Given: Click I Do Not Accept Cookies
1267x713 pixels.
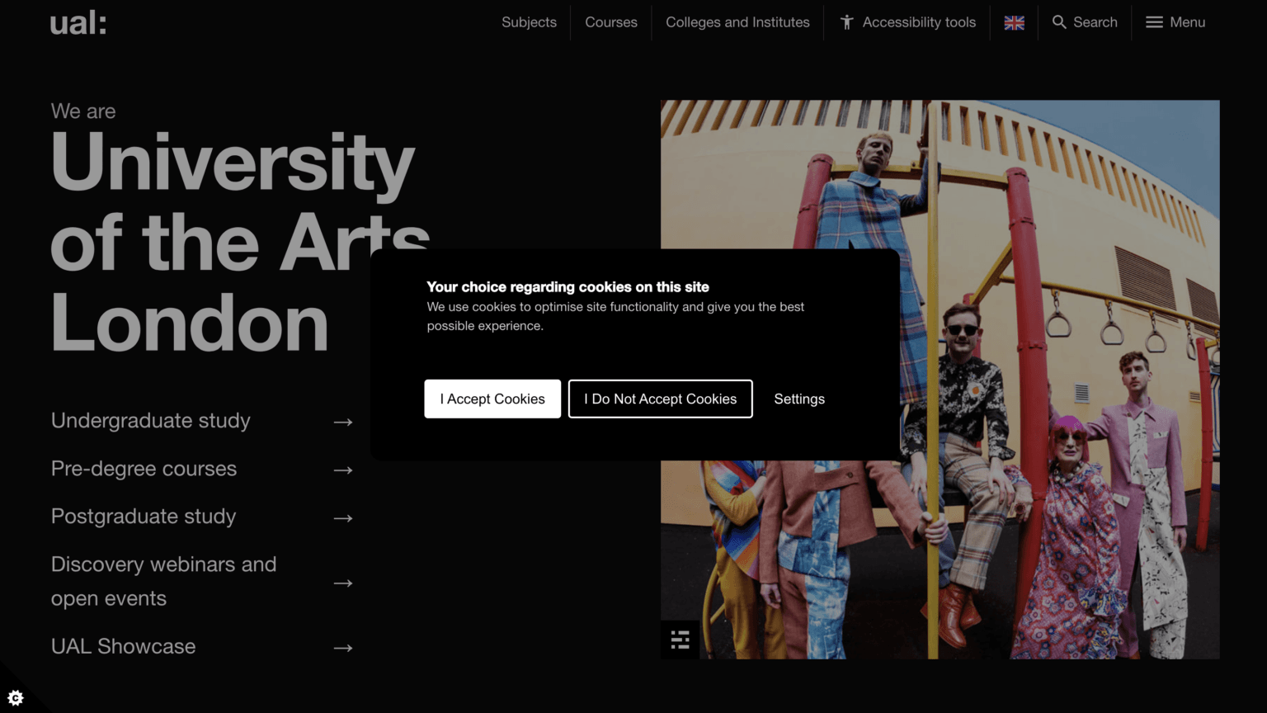Looking at the screenshot, I should [661, 399].
